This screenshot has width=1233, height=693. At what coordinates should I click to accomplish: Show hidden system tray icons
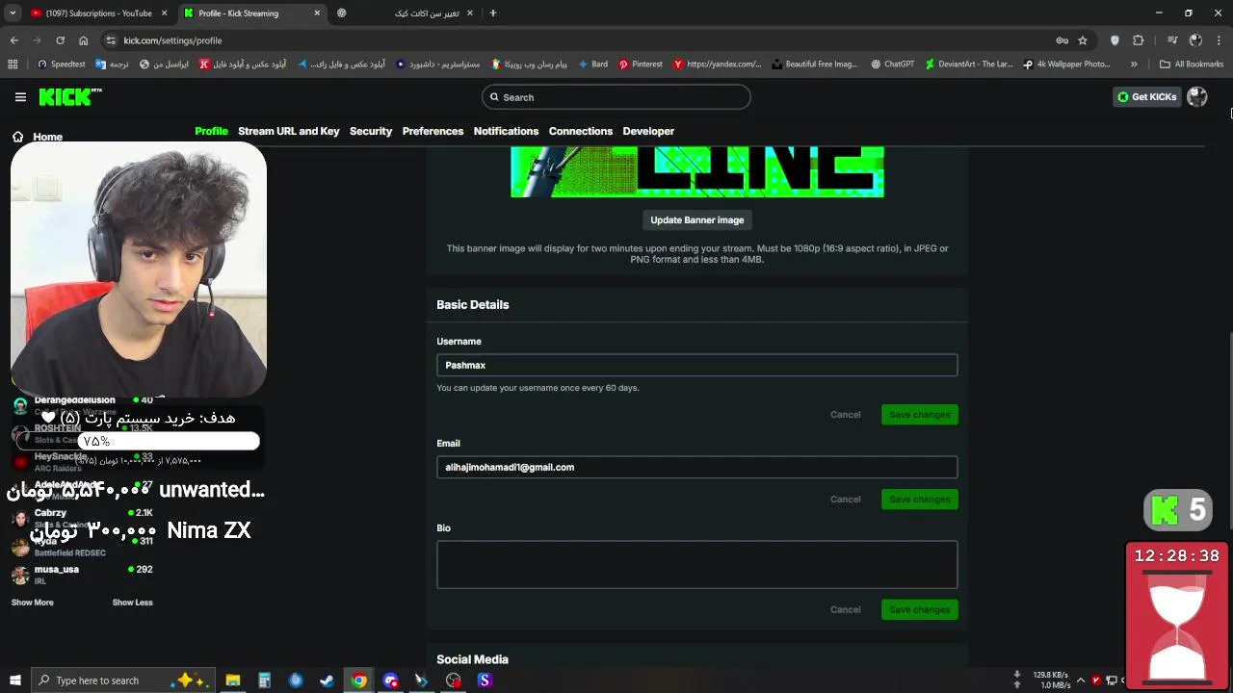click(x=1081, y=680)
